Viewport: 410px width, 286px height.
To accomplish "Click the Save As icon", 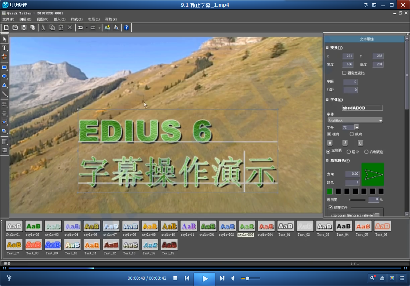I will 33,27.
